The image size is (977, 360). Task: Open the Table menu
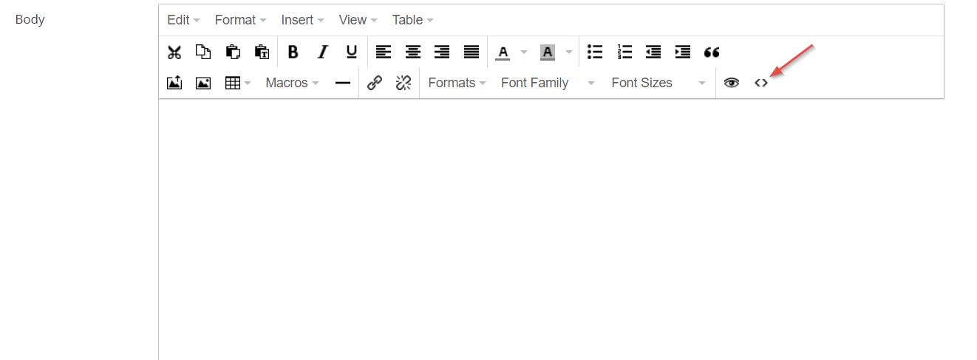pyautogui.click(x=412, y=20)
